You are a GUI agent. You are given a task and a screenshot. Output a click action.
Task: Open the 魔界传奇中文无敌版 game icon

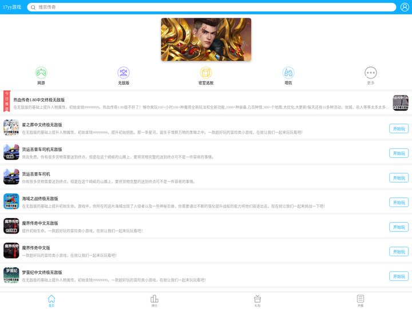pos(11,226)
